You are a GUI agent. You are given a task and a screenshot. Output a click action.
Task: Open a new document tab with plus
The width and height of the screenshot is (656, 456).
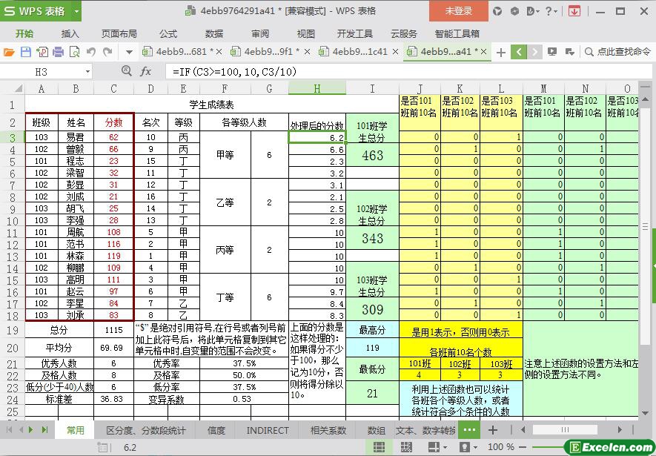tap(501, 52)
